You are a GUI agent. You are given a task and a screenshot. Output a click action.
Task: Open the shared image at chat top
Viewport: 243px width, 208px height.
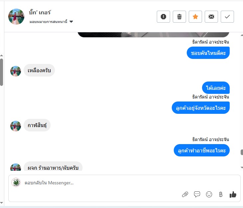tap(153, 35)
